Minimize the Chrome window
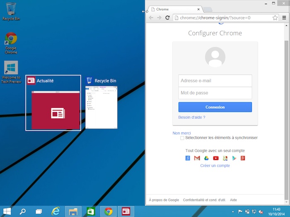Image resolution: width=290 pixels, height=217 pixels. pyautogui.click(x=266, y=3)
